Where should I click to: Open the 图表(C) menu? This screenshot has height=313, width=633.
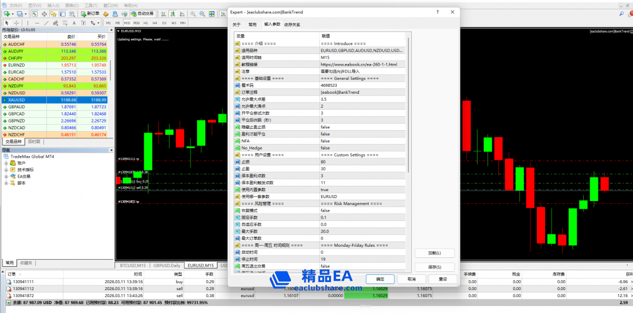pos(72,5)
